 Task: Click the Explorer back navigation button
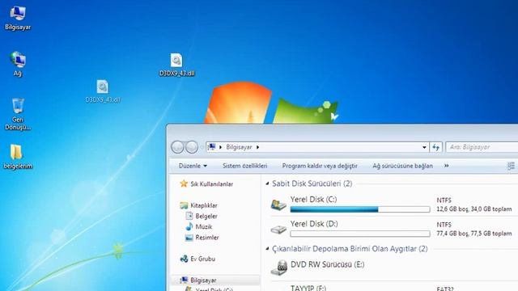point(177,147)
